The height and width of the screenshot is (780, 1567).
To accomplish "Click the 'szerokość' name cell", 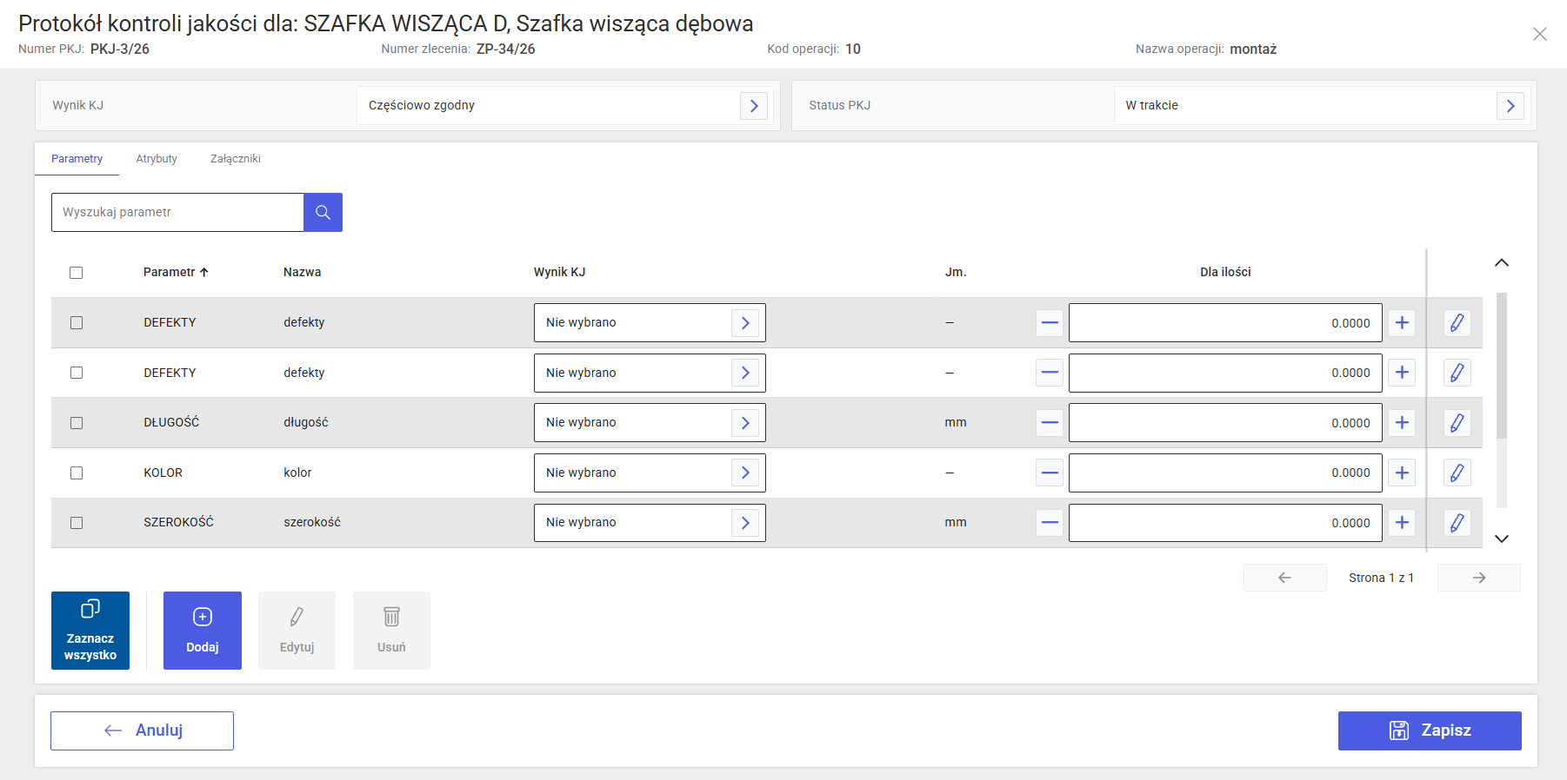I will 312,522.
